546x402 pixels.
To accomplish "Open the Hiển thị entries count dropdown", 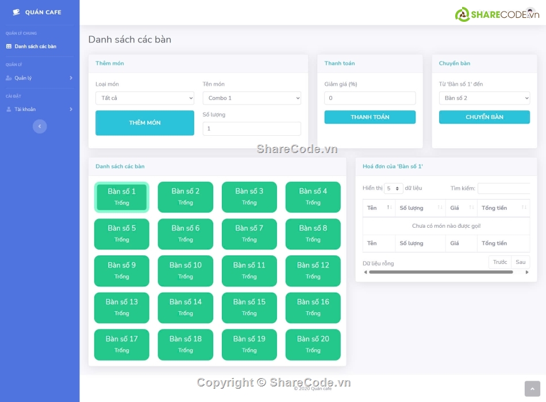I will (394, 189).
